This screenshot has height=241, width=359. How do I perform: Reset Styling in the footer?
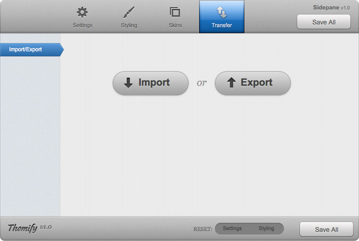[x=266, y=229]
